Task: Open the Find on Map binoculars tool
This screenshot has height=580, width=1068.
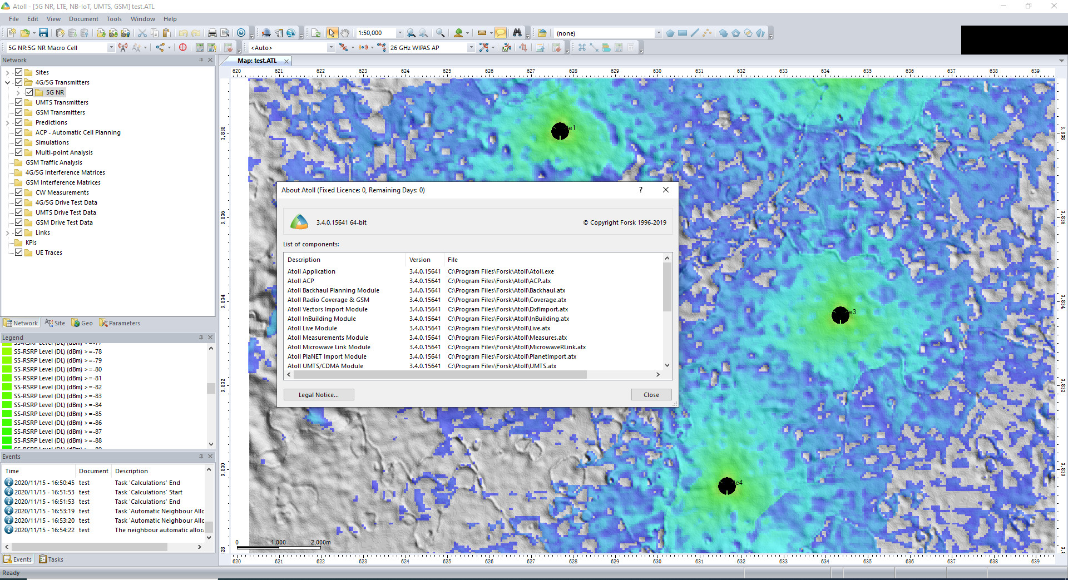Action: coord(517,33)
